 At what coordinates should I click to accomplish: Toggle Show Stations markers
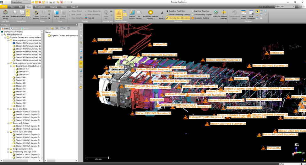(119, 15)
